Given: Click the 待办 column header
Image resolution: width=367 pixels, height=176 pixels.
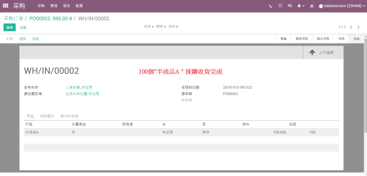Looking at the screenshot, I should (246, 124).
